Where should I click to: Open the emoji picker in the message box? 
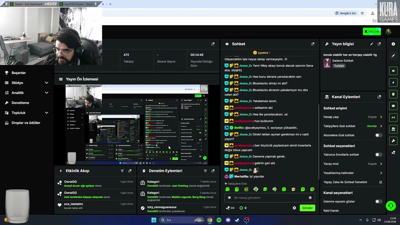[310, 197]
